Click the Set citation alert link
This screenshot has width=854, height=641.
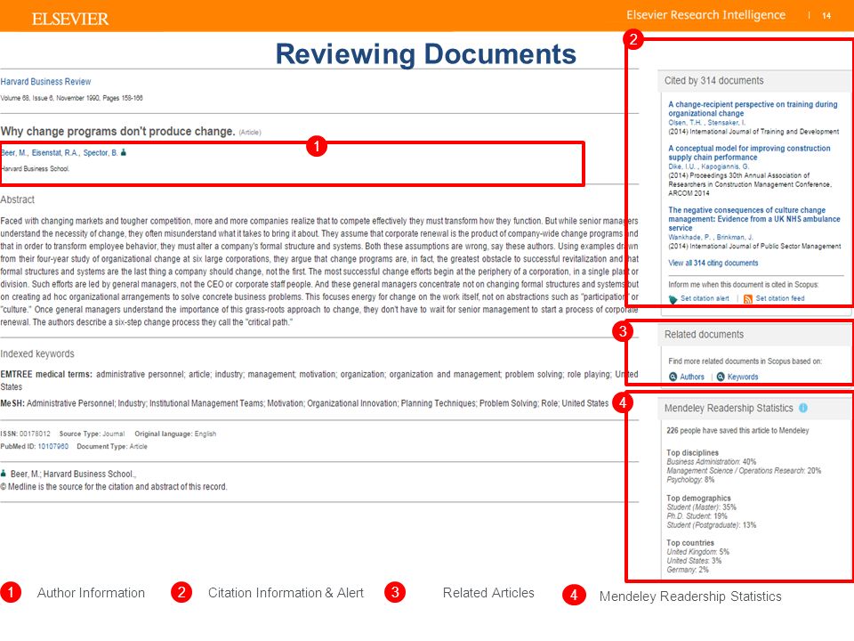705,298
